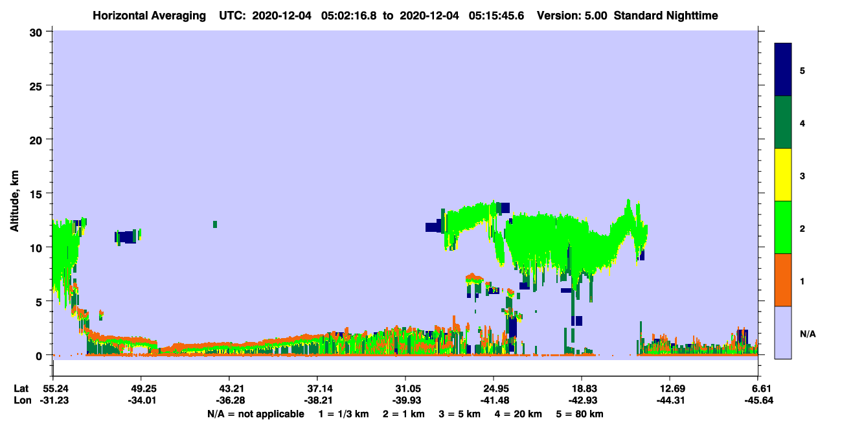Click the colorbar label '3'
The width and height of the screenshot is (842, 432).
click(802, 175)
